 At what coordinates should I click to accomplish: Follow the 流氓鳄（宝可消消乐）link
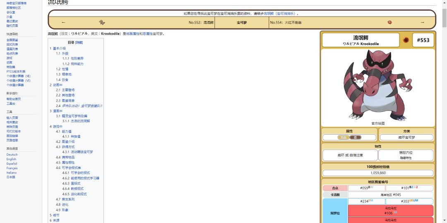tap(280, 13)
